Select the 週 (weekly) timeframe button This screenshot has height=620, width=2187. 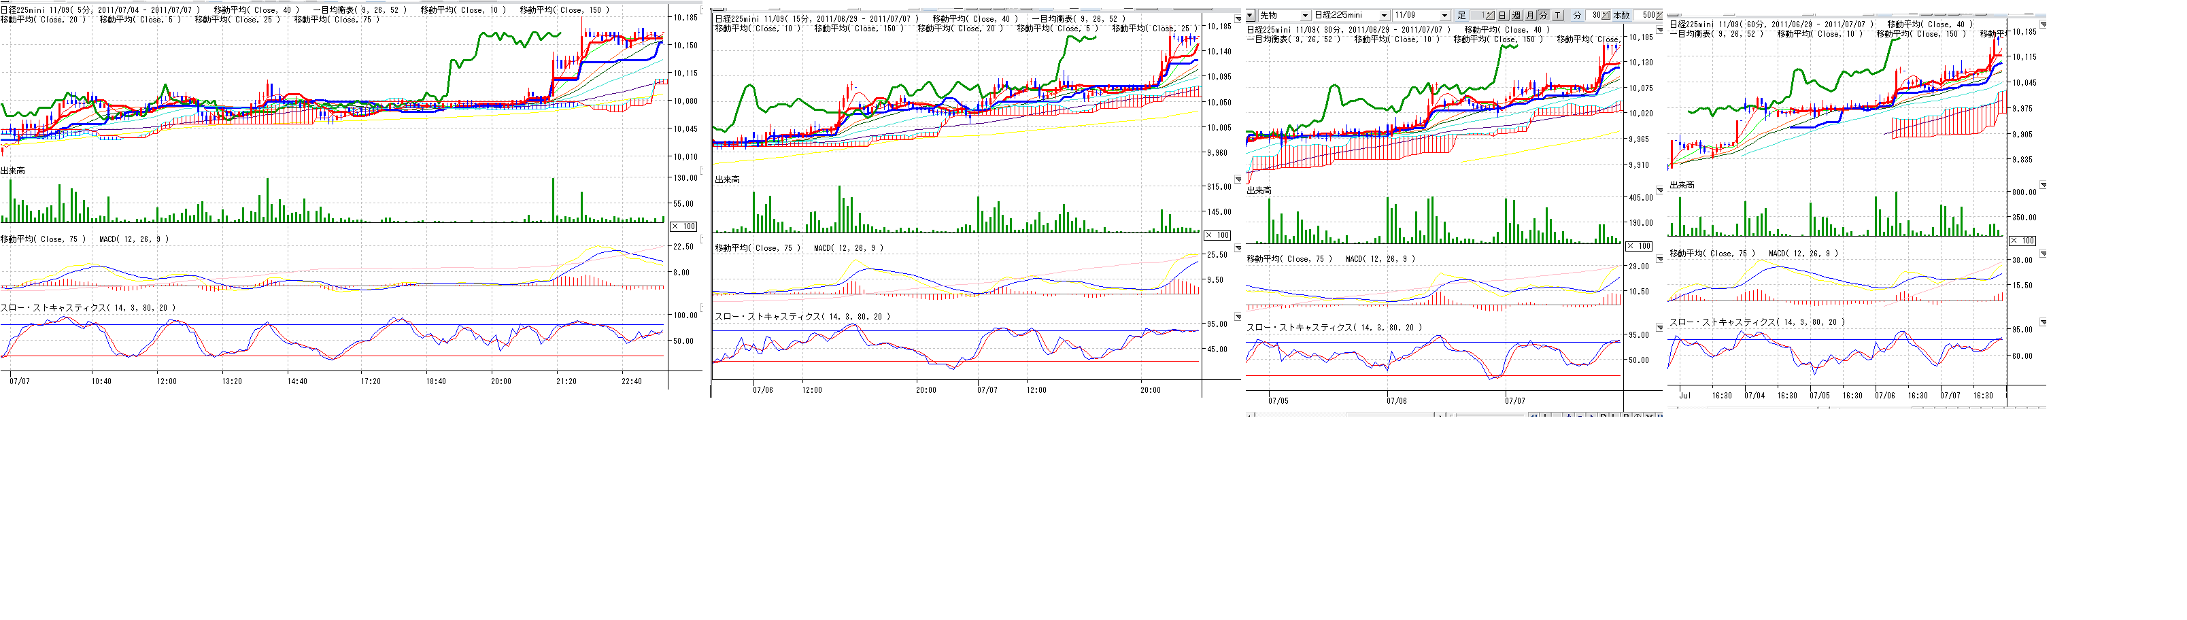coord(1516,15)
